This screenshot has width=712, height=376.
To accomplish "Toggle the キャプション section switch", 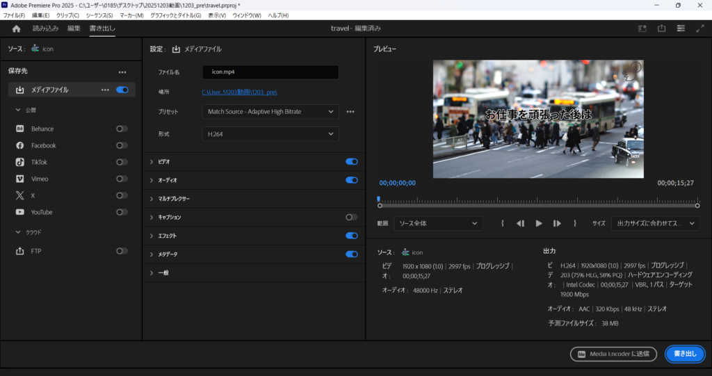I will pos(351,217).
